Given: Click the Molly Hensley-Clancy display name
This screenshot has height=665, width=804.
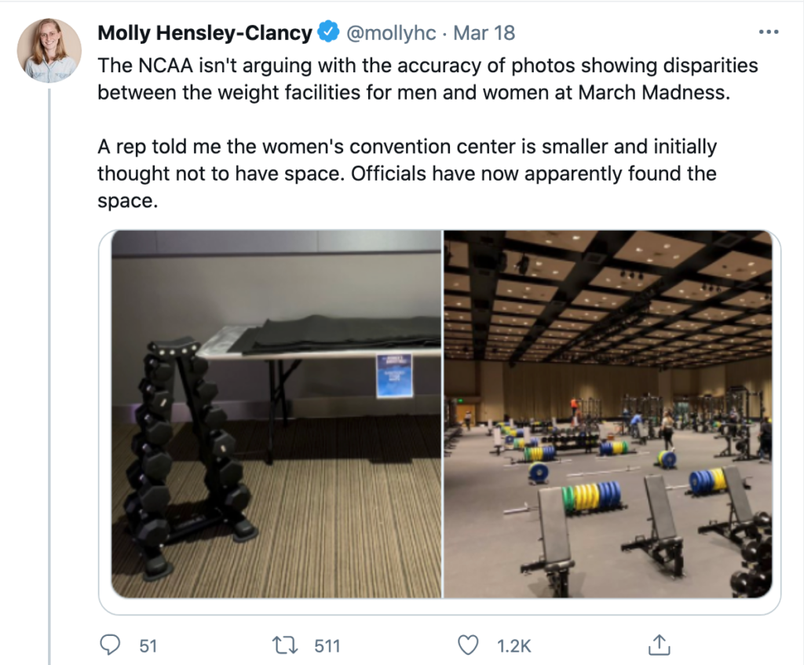Looking at the screenshot, I should click(206, 33).
